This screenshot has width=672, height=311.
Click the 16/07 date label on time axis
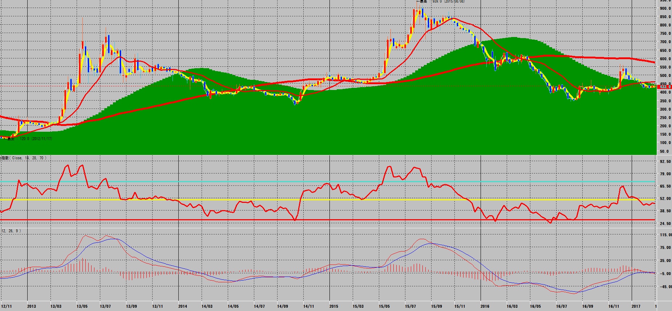coord(562,306)
